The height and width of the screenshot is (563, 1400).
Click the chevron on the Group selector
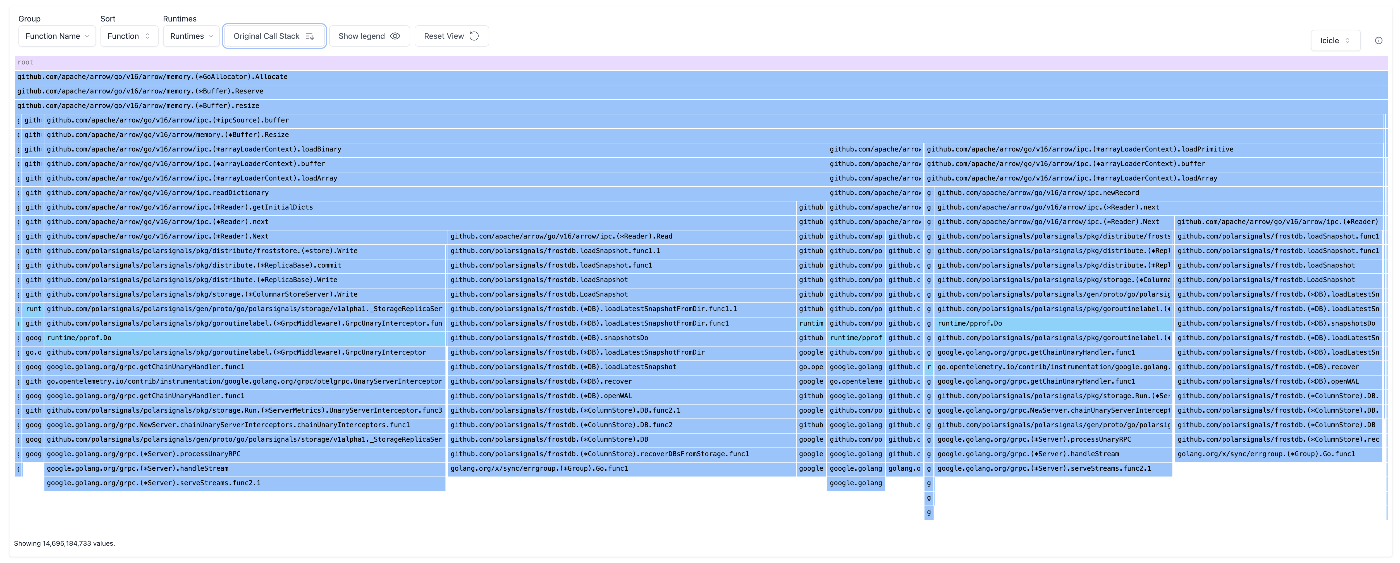87,36
